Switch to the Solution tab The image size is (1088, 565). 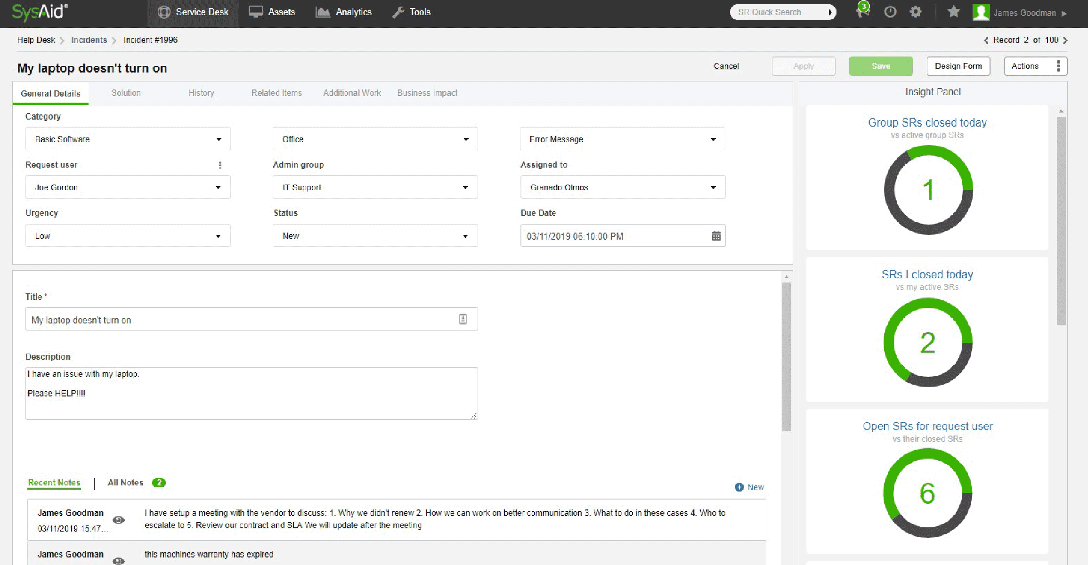click(126, 93)
